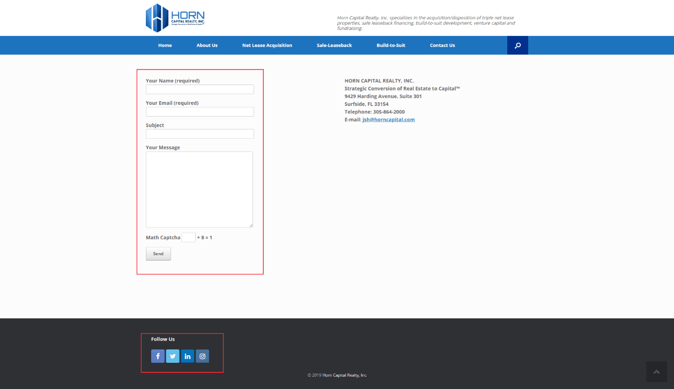Click the 'Strategic Conversion of Real Estate to Capital' text

click(402, 89)
